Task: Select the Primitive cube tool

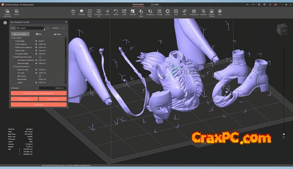Action: coord(81,13)
